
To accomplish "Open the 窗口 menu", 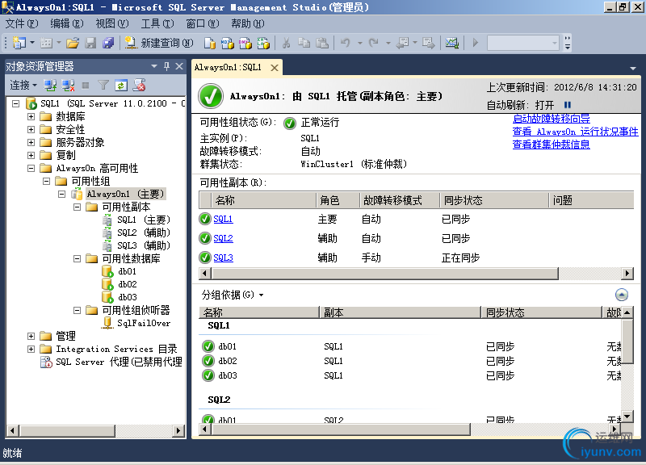I will tap(203, 23).
